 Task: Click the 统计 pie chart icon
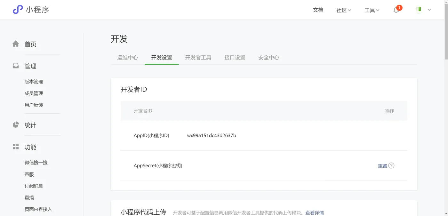[x=16, y=125]
